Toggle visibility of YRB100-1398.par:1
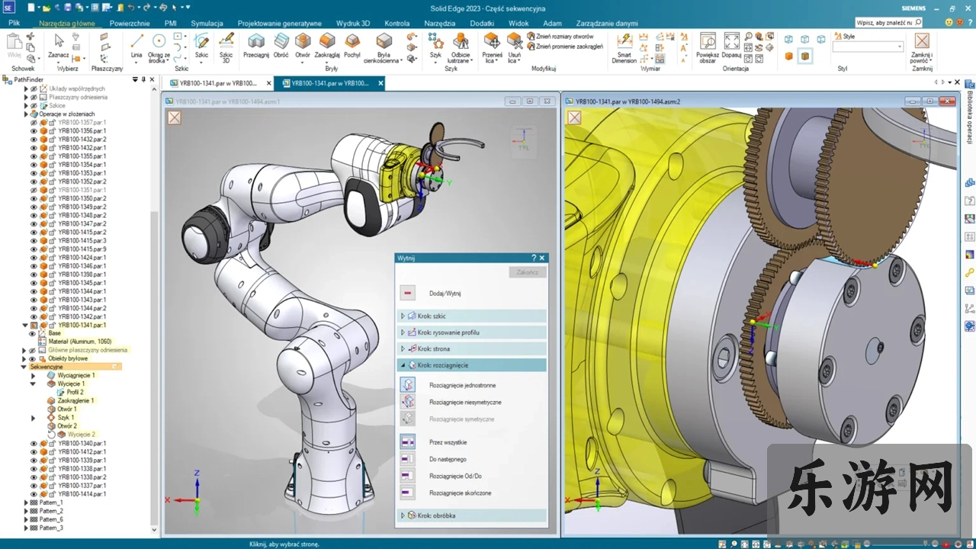Image resolution: width=976 pixels, height=549 pixels. pyautogui.click(x=34, y=274)
